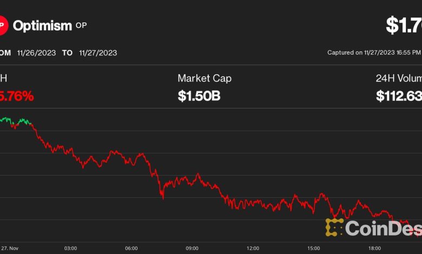Click the current price at top right
The image size is (422, 254).
click(x=404, y=25)
